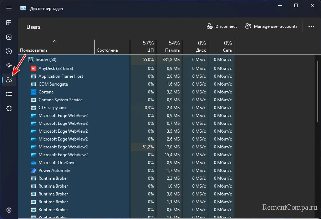Select the Cortana System Service row
Viewport: 321px width, 219px height.
tap(126, 100)
